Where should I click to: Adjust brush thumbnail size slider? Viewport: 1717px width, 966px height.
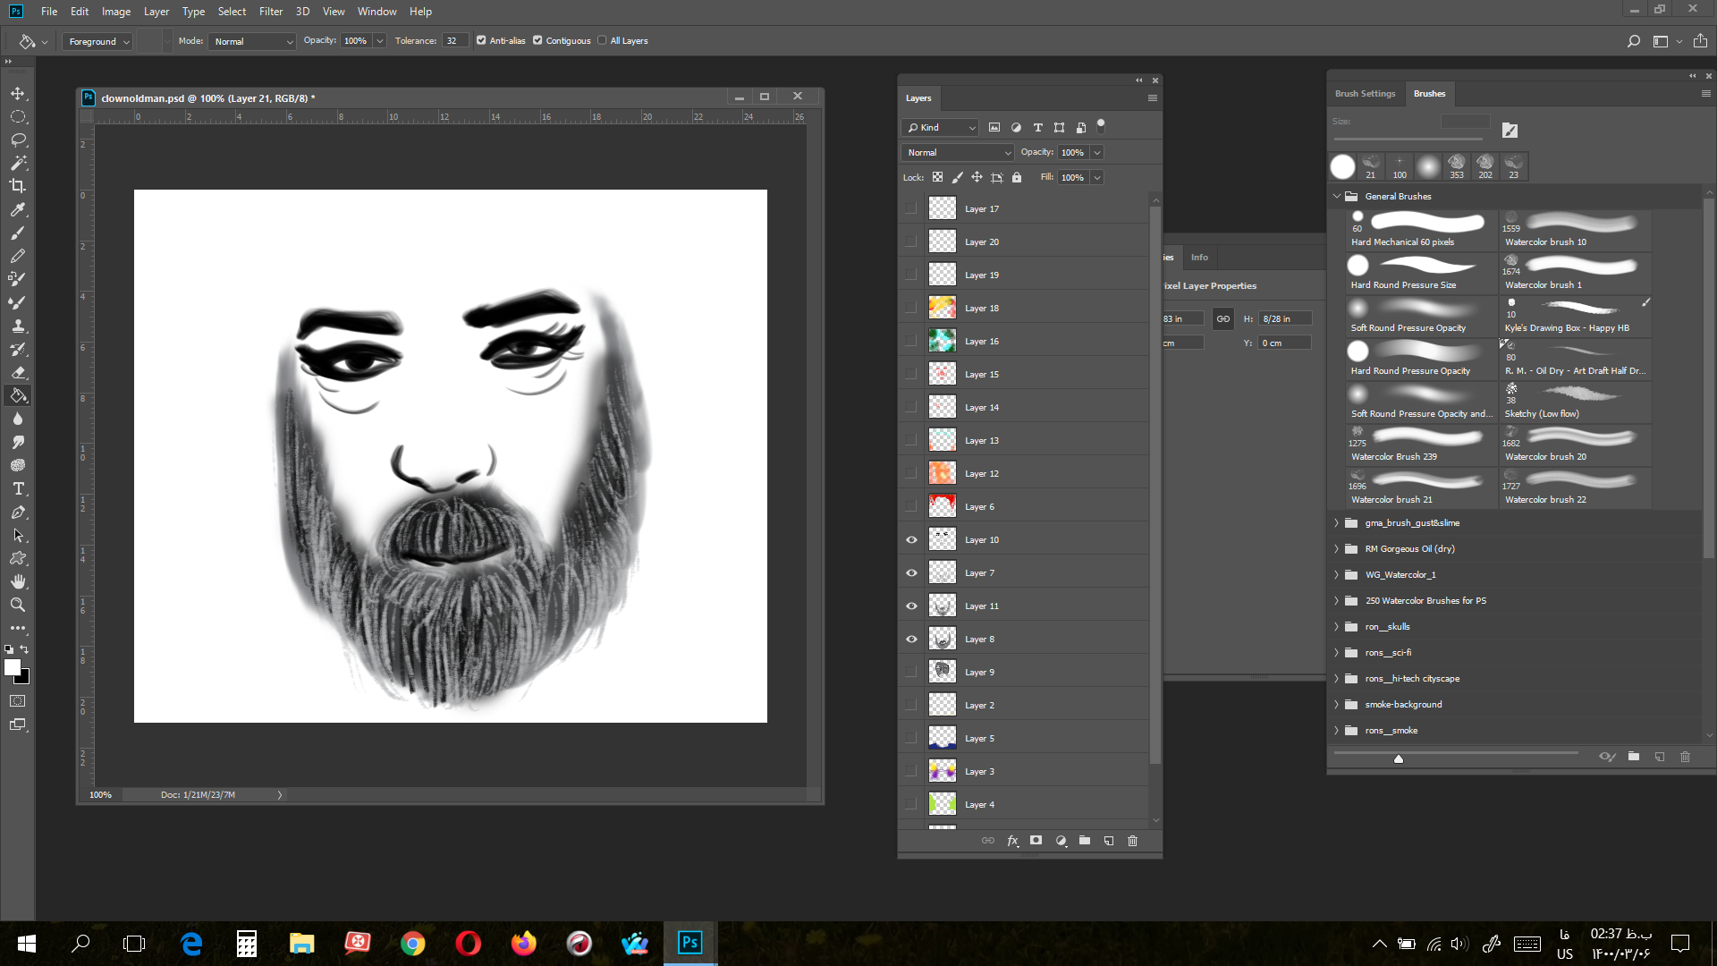pos(1399,758)
